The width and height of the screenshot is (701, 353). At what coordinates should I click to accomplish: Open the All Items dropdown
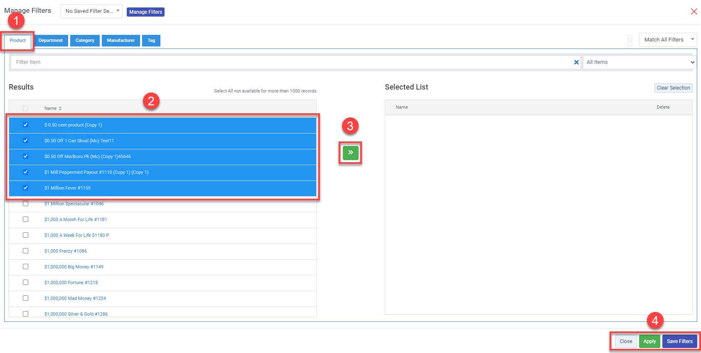[x=639, y=62]
